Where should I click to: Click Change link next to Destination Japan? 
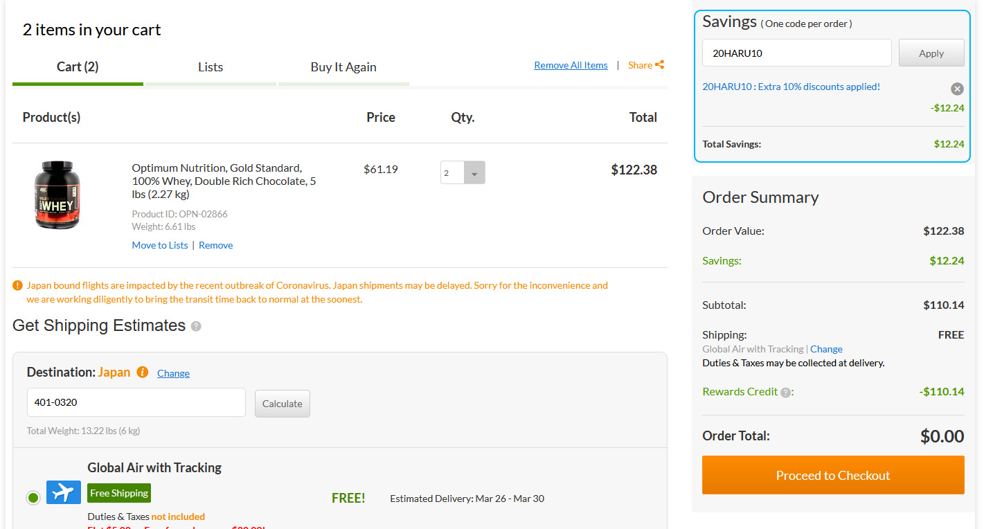pos(173,373)
